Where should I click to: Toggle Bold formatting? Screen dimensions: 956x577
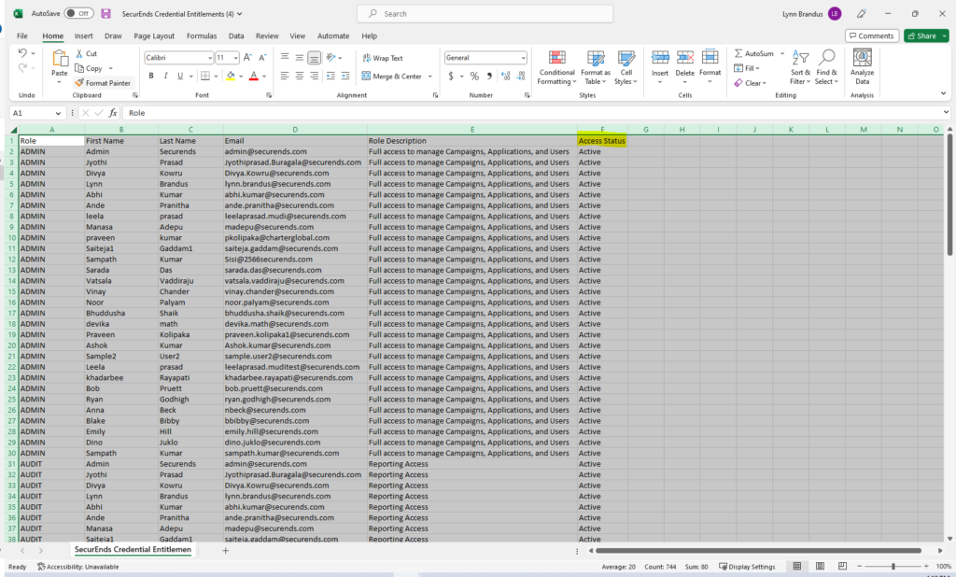(x=151, y=76)
